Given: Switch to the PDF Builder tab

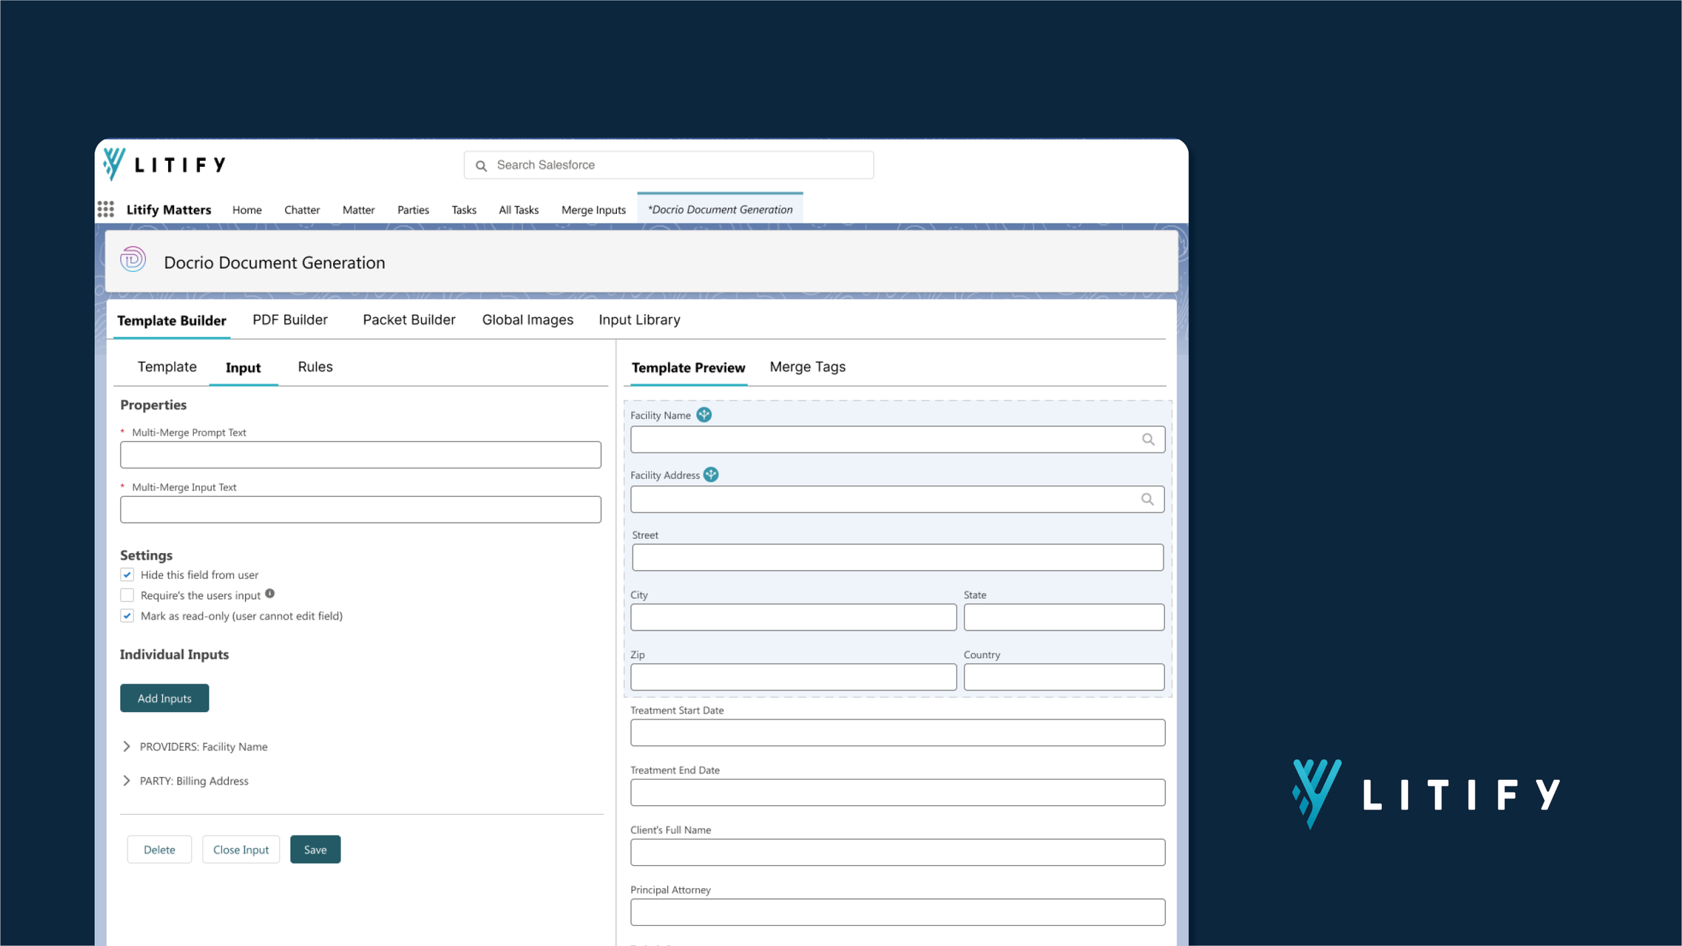Looking at the screenshot, I should tap(290, 320).
